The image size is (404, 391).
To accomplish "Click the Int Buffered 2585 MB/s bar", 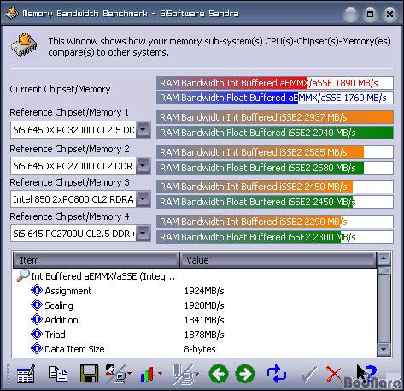I will pos(275,152).
